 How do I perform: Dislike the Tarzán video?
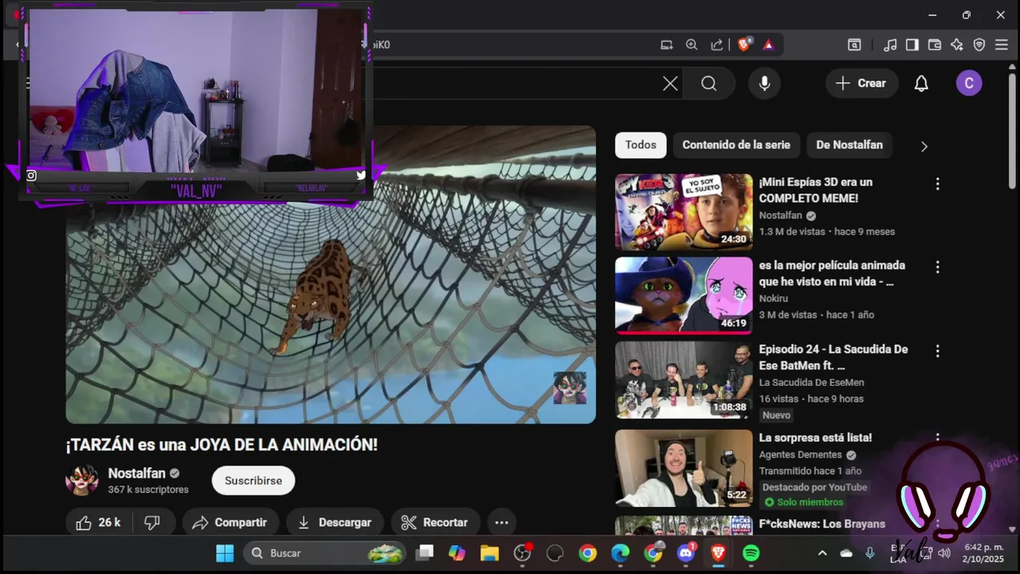(151, 522)
